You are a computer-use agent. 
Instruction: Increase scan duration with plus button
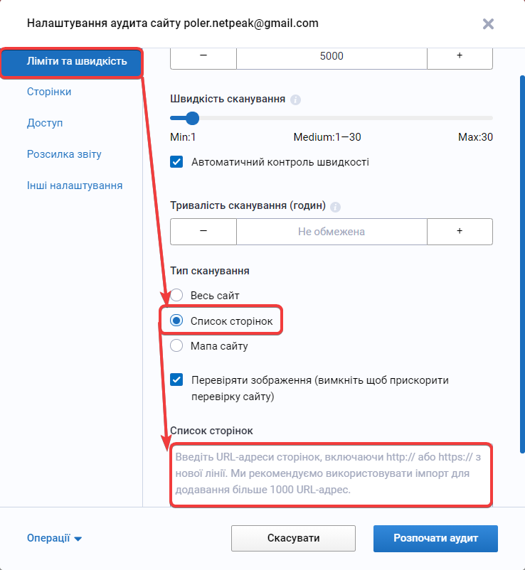coord(460,231)
